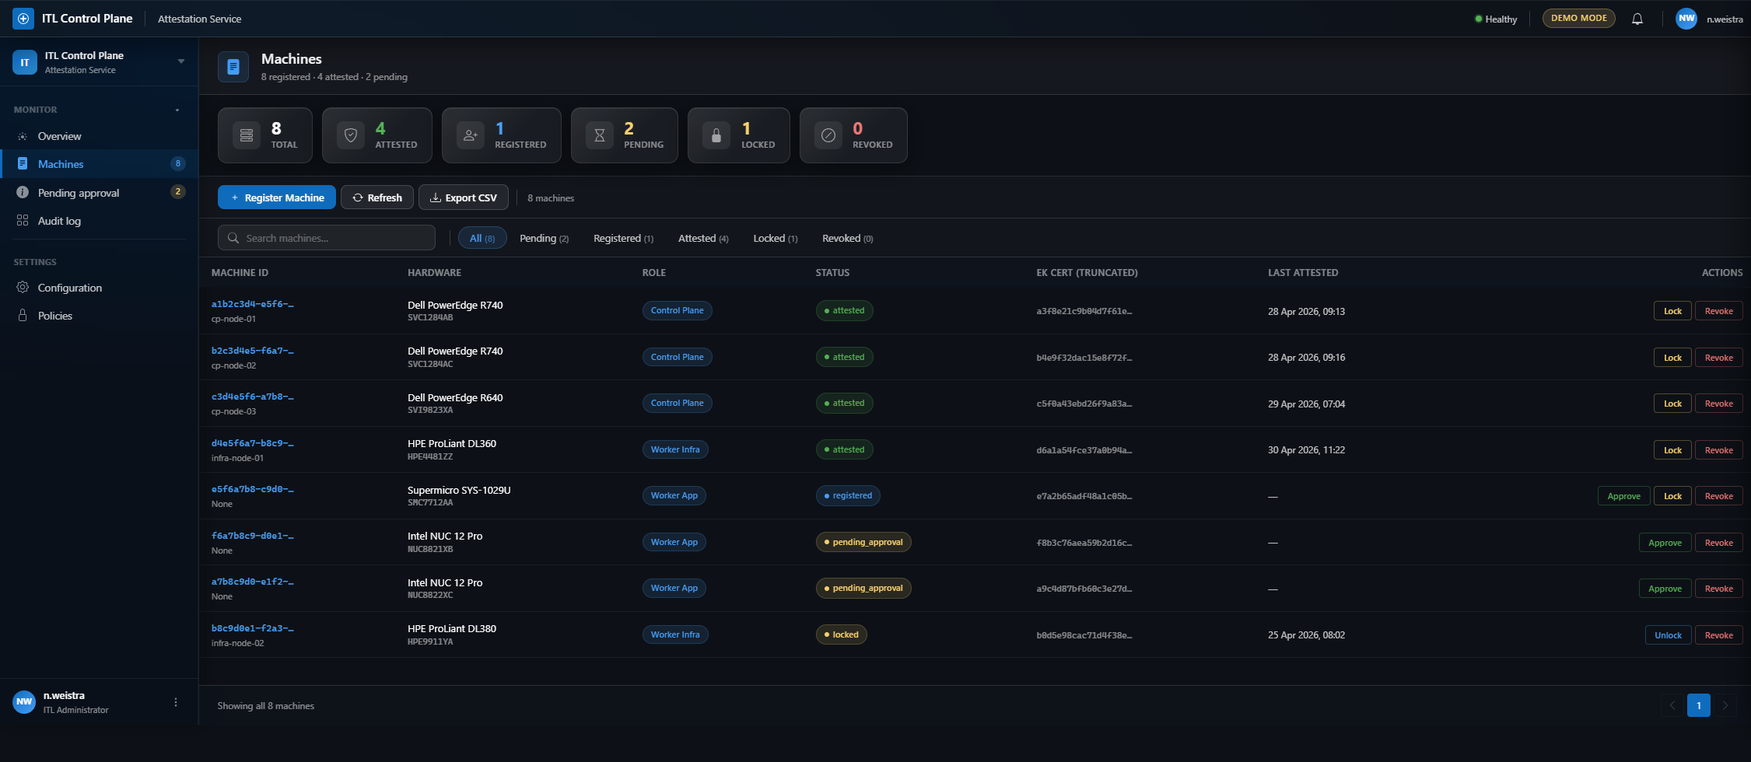Select the Locked (1) filter tab
Image resolution: width=1751 pixels, height=762 pixels.
pos(775,238)
